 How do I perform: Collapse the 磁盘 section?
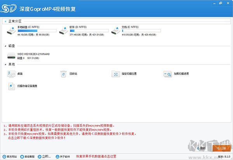pos(5,46)
